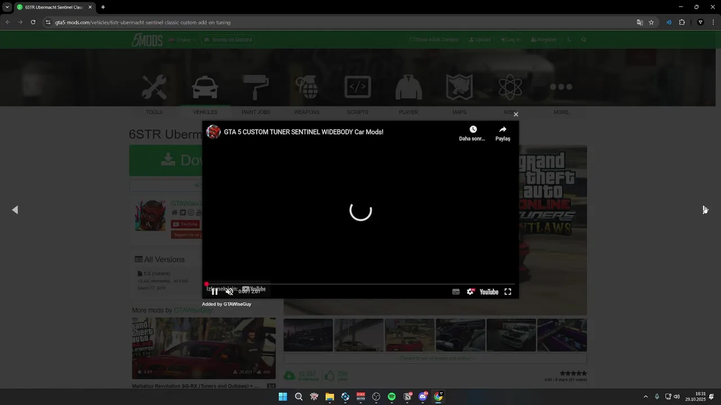Open last screenshot thumbnail in gallery
This screenshot has height=405, width=721.
(x=562, y=335)
